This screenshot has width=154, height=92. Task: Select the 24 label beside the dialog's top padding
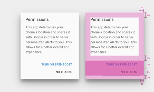click(148, 15)
